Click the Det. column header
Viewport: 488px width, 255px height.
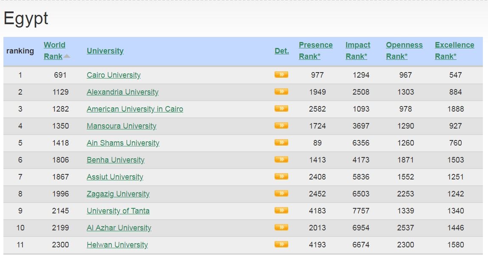282,50
